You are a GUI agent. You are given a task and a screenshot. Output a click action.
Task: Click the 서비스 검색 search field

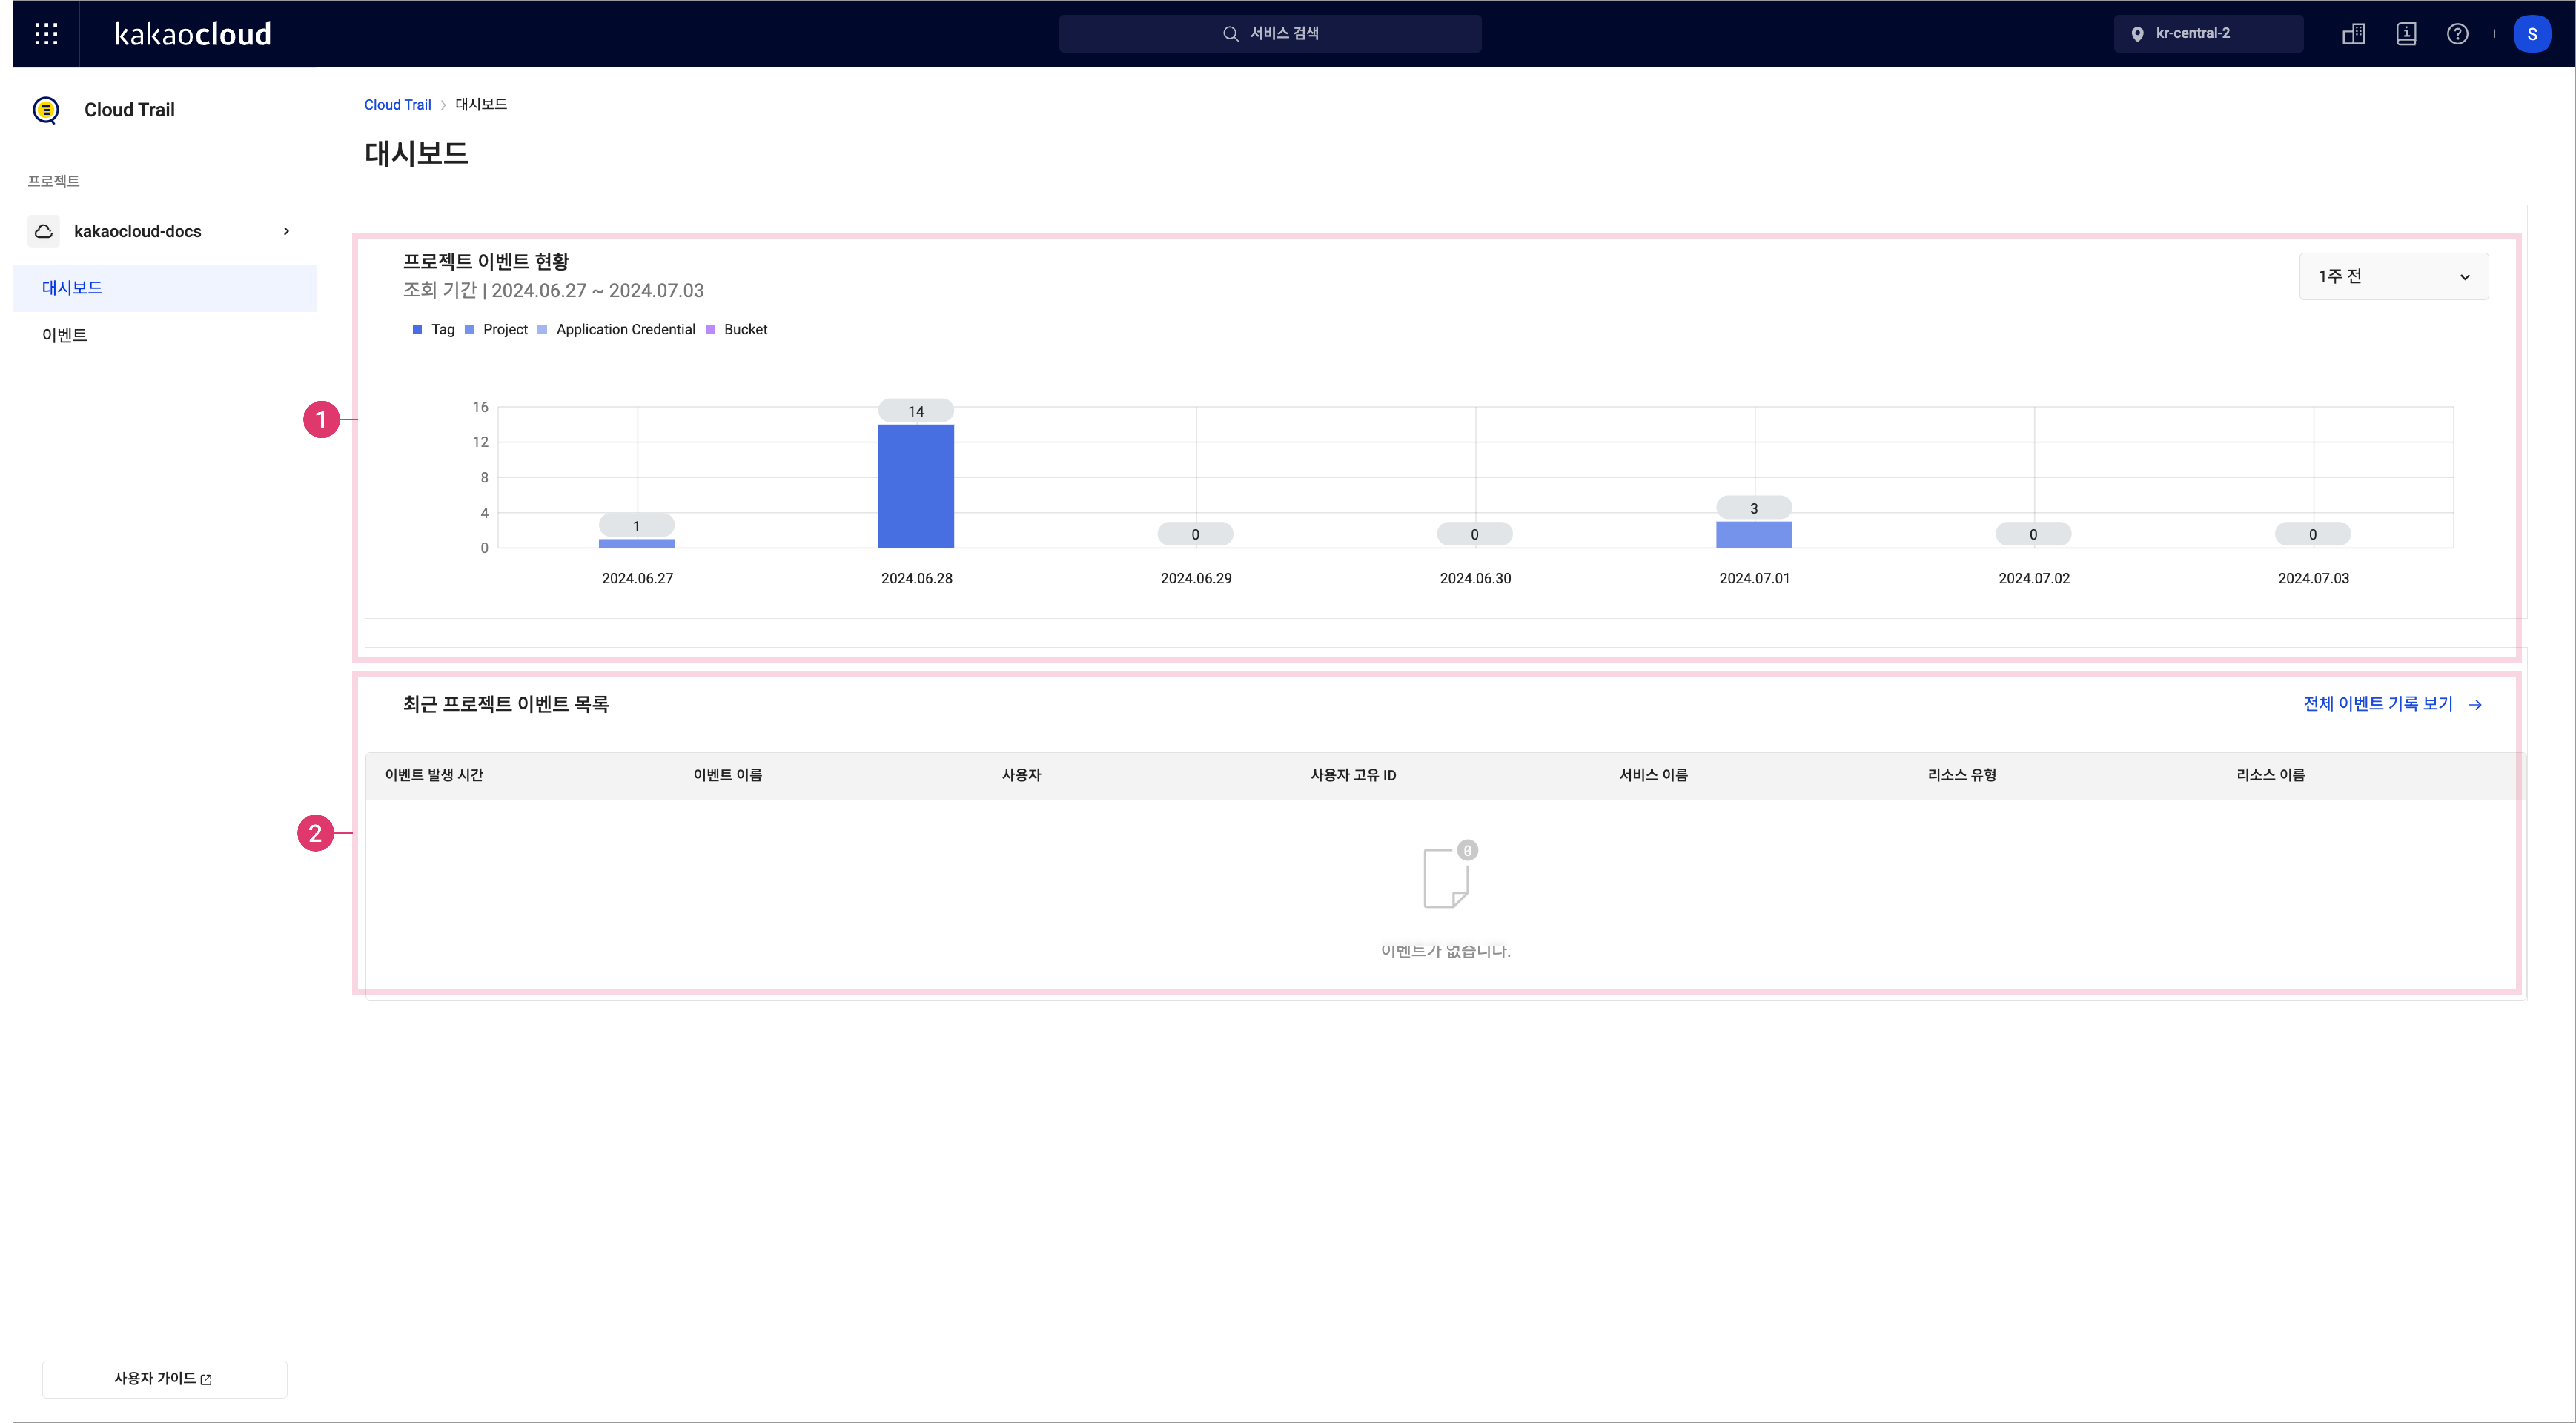tap(1270, 34)
